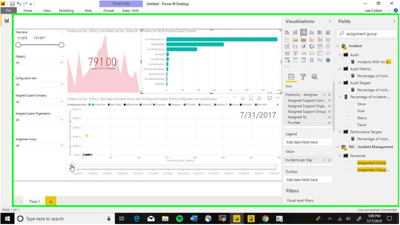Check the Goal field checkbox
The image size is (400, 225).
(348, 111)
